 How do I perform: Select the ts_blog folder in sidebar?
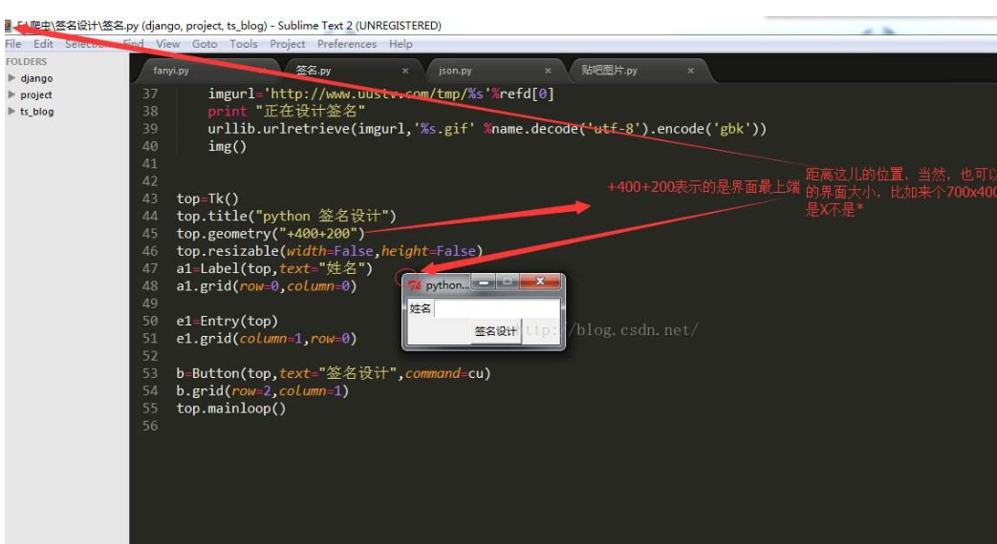(x=37, y=111)
